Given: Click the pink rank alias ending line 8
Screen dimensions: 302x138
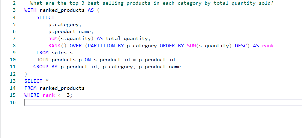Looking at the screenshot, I should [x=268, y=46].
